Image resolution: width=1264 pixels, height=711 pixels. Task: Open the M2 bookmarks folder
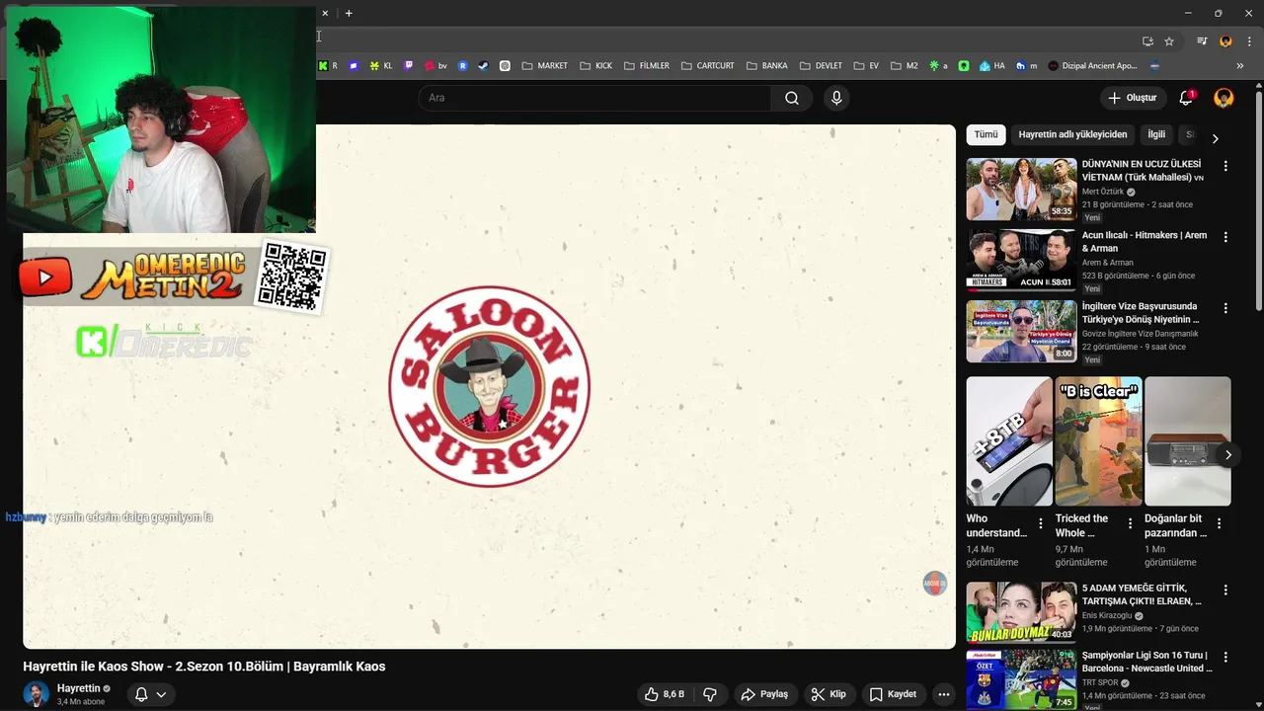point(904,66)
